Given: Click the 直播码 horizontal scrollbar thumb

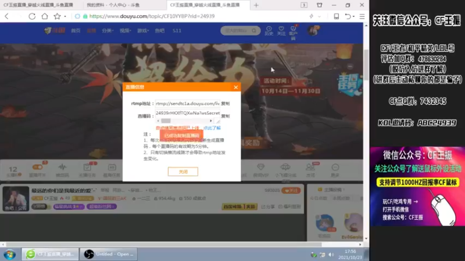Looking at the screenshot, I should pos(166,121).
